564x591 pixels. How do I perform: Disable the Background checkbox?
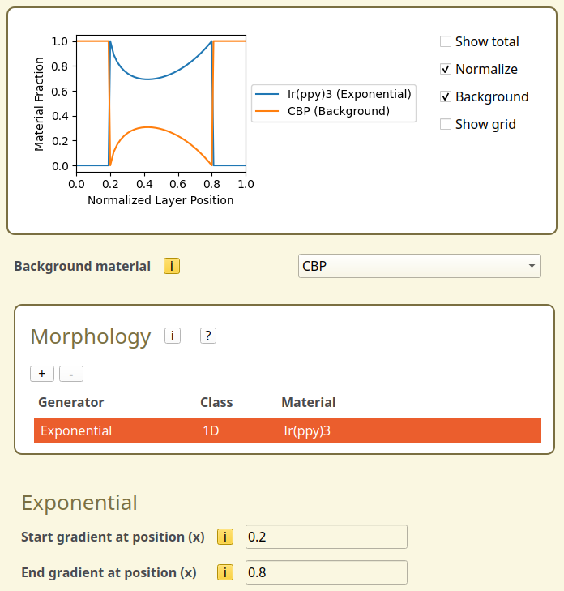[x=446, y=96]
